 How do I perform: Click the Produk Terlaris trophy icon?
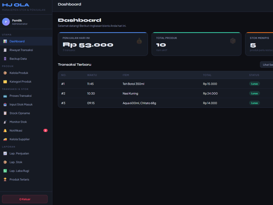click(x=5, y=180)
